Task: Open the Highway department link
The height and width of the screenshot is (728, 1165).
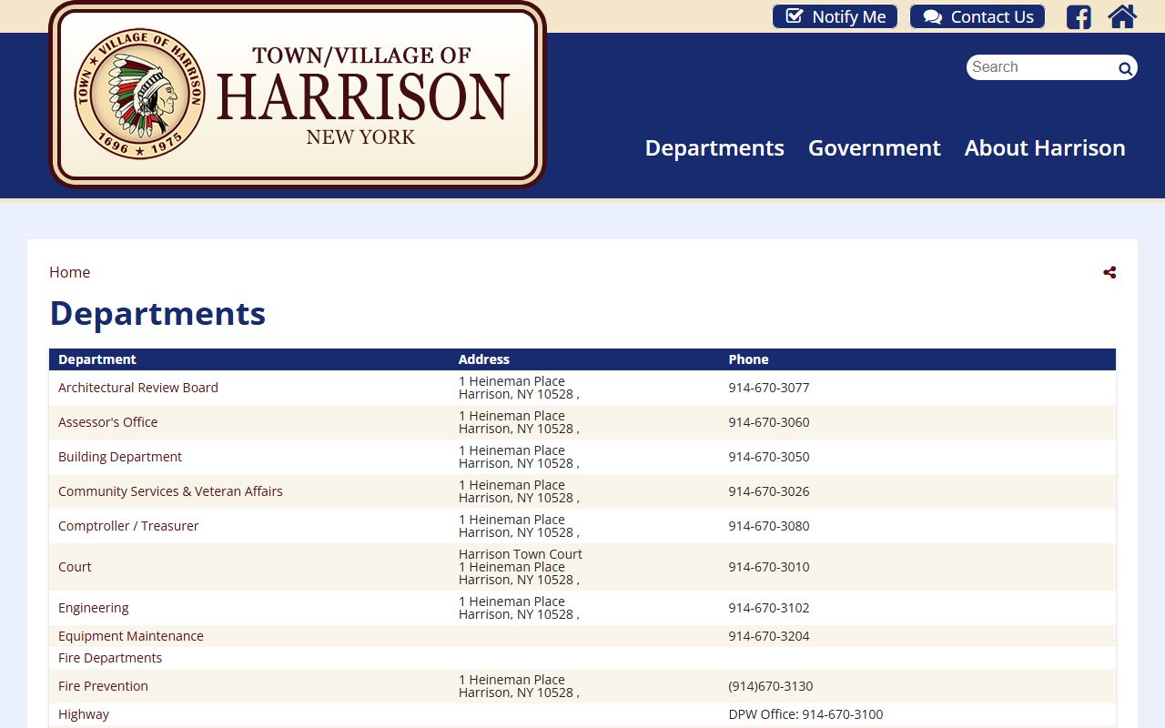Action: click(84, 714)
